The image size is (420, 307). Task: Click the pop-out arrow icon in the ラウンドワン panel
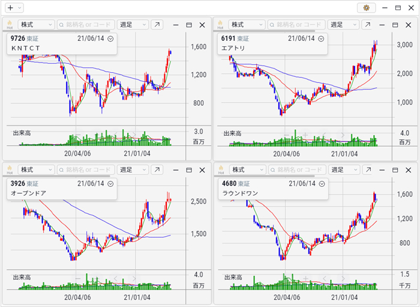(368, 170)
